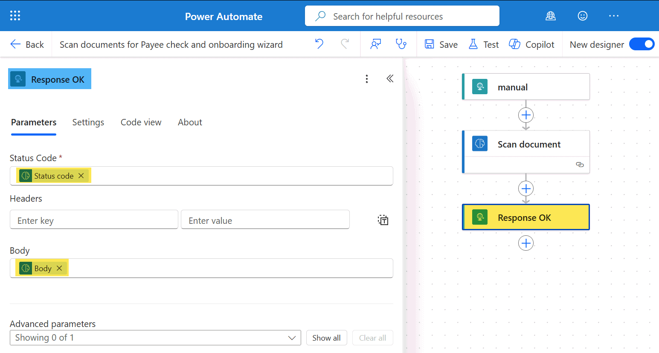Open the send feedback person icon

(375, 44)
